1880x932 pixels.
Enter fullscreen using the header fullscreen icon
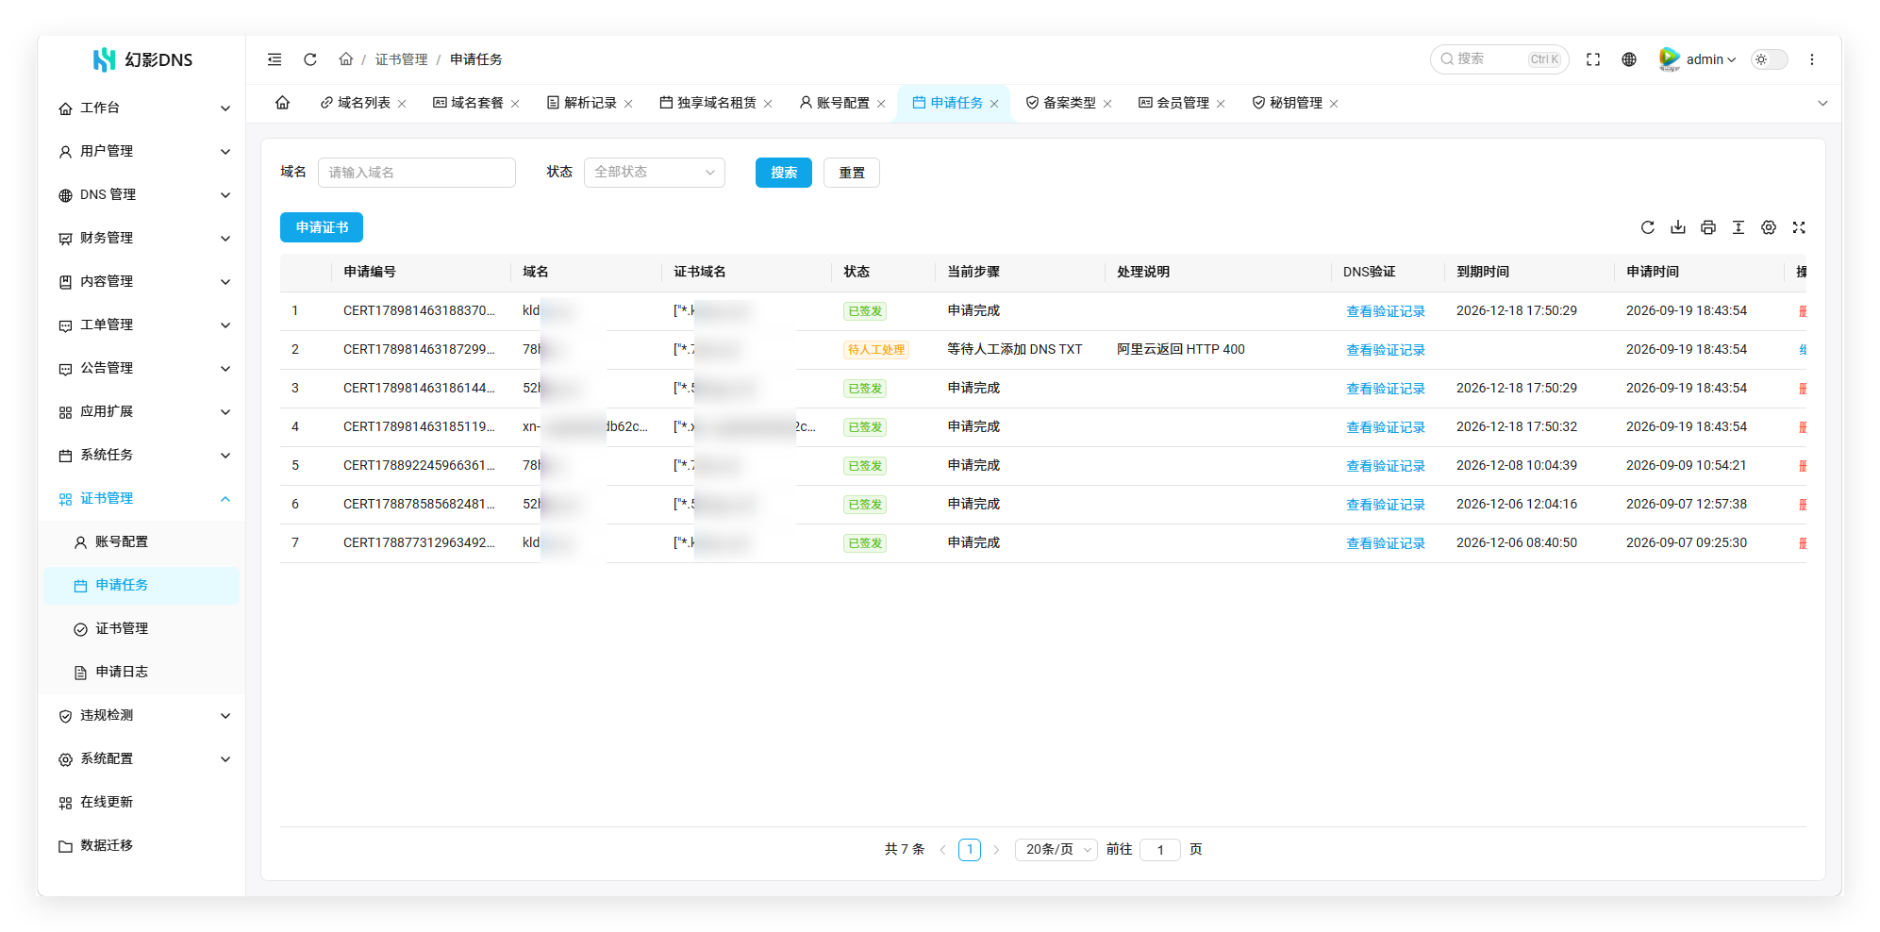tap(1593, 59)
